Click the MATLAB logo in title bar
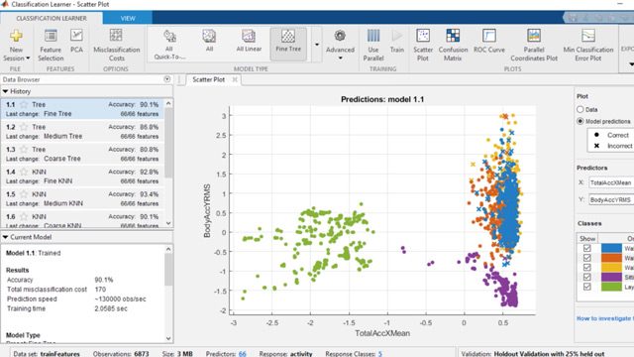Image resolution: width=634 pixels, height=357 pixels. pos(5,4)
